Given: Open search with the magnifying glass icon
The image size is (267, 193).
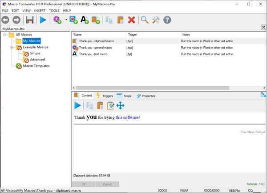Looking at the screenshot, I should pos(145,20).
